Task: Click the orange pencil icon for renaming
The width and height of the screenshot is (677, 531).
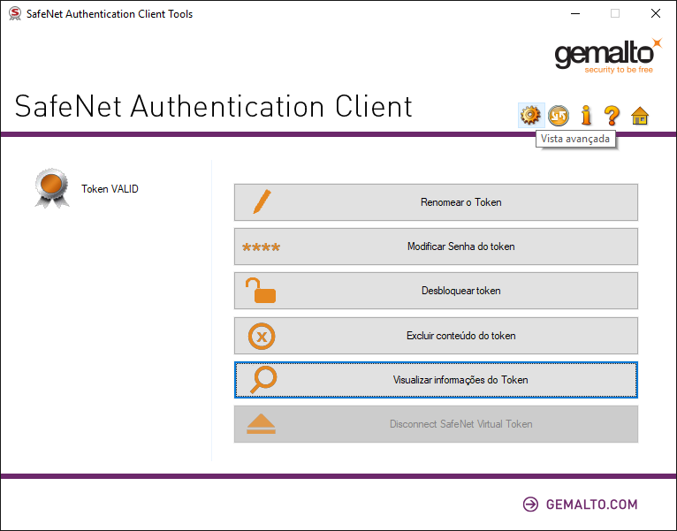Action: pyautogui.click(x=261, y=202)
